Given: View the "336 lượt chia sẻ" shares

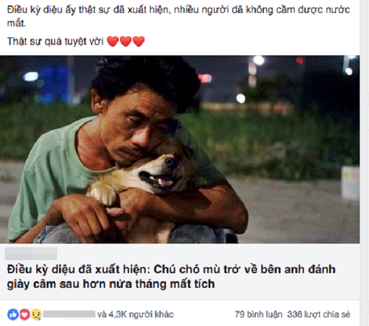Looking at the screenshot, I should (319, 314).
